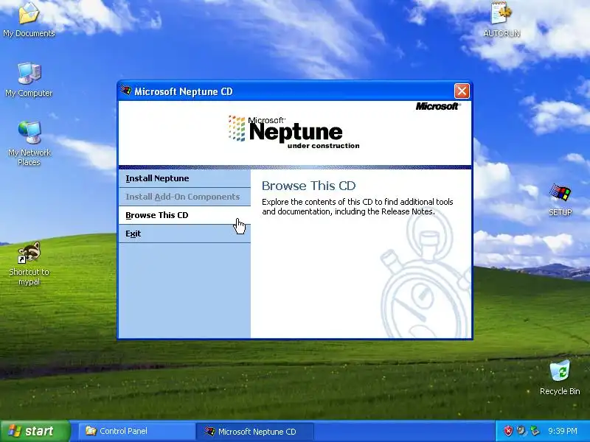Select the SETUP Windows flag icon
590x442 pixels.
pyautogui.click(x=560, y=199)
